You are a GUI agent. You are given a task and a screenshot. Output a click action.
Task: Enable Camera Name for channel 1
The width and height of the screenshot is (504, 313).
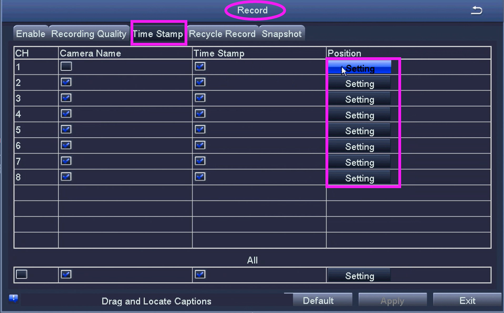[66, 66]
